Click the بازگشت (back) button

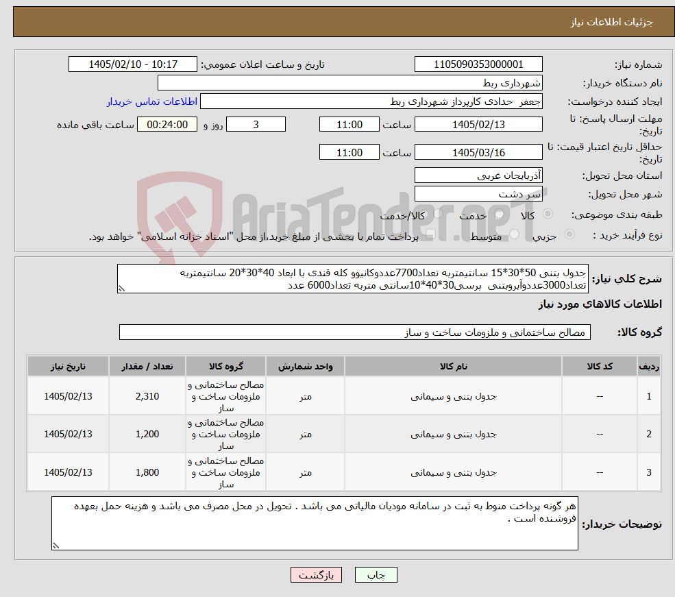click(x=316, y=574)
